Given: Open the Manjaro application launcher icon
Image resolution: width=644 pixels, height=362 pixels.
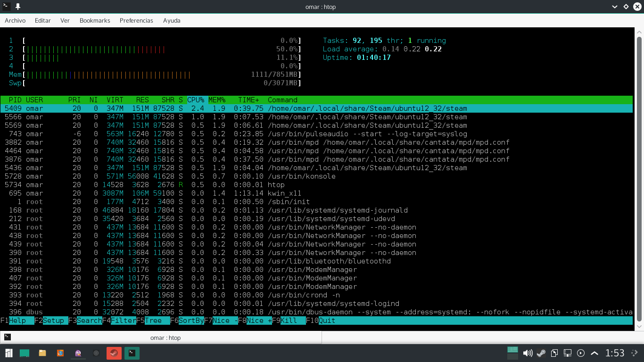Looking at the screenshot, I should (x=9, y=353).
